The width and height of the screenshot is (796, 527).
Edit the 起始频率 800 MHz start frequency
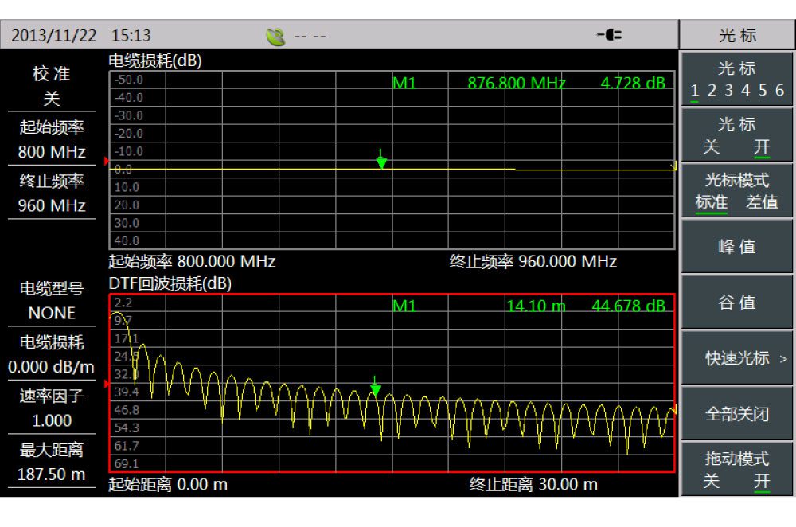point(52,139)
